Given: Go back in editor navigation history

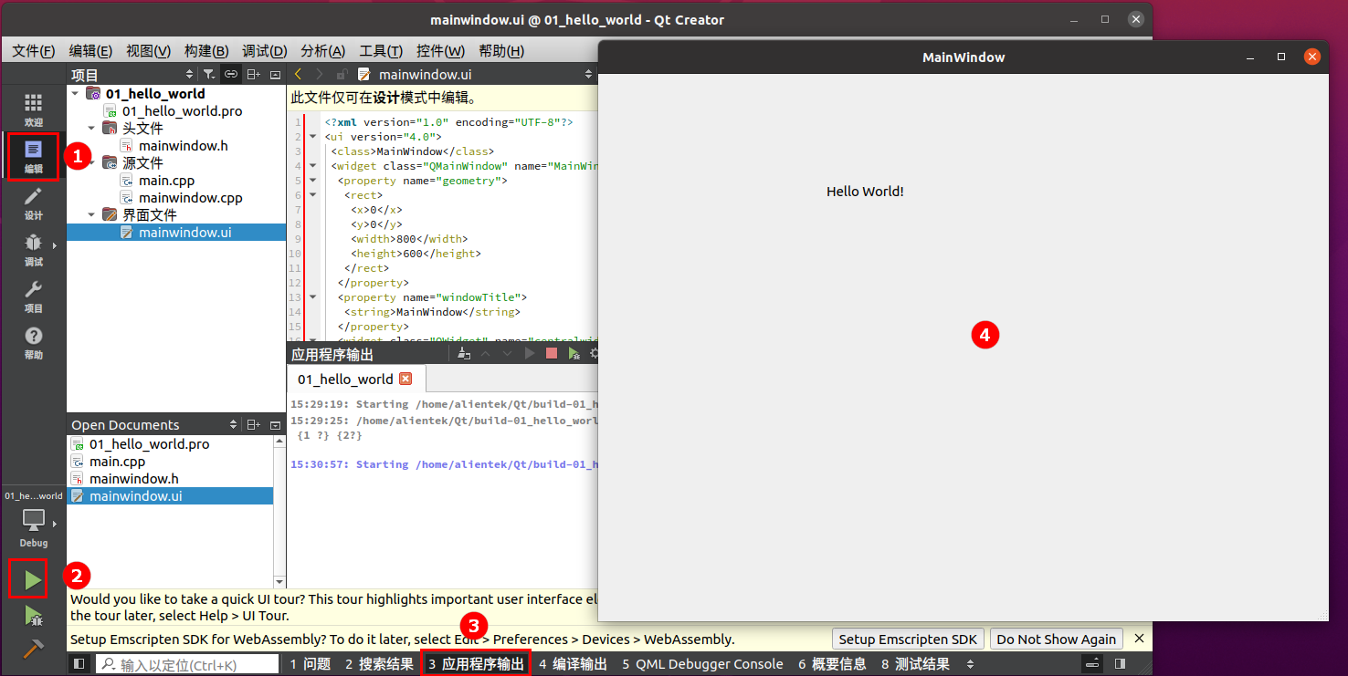Looking at the screenshot, I should (298, 75).
